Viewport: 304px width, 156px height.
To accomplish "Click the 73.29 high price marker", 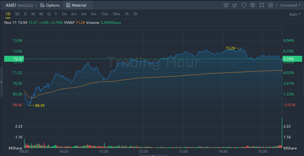I will click(230, 48).
